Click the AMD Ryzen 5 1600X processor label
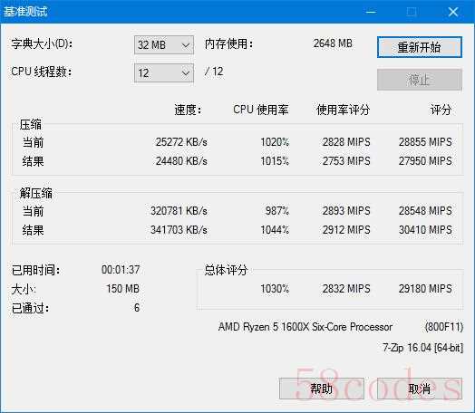 tap(305, 327)
